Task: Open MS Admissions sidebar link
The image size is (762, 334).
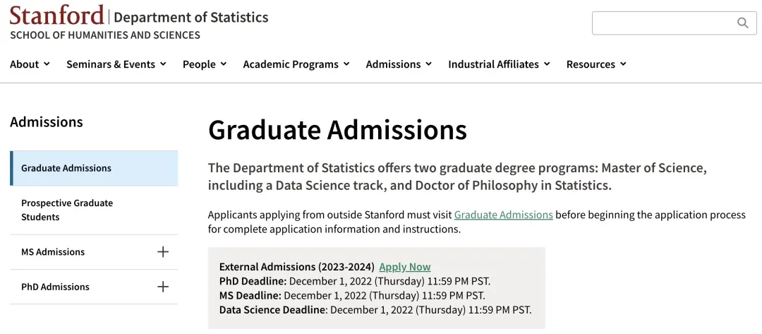Action: (53, 252)
